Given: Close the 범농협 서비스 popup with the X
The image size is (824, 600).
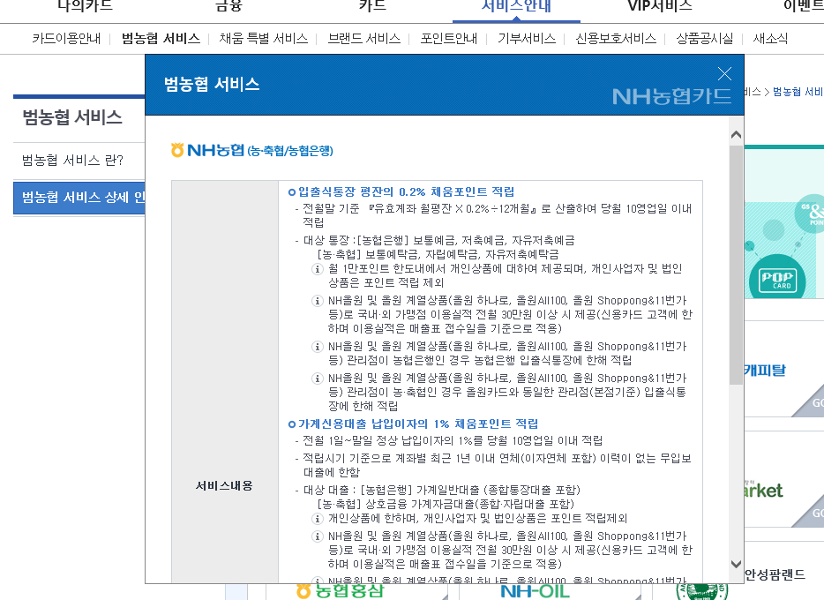Looking at the screenshot, I should point(724,74).
